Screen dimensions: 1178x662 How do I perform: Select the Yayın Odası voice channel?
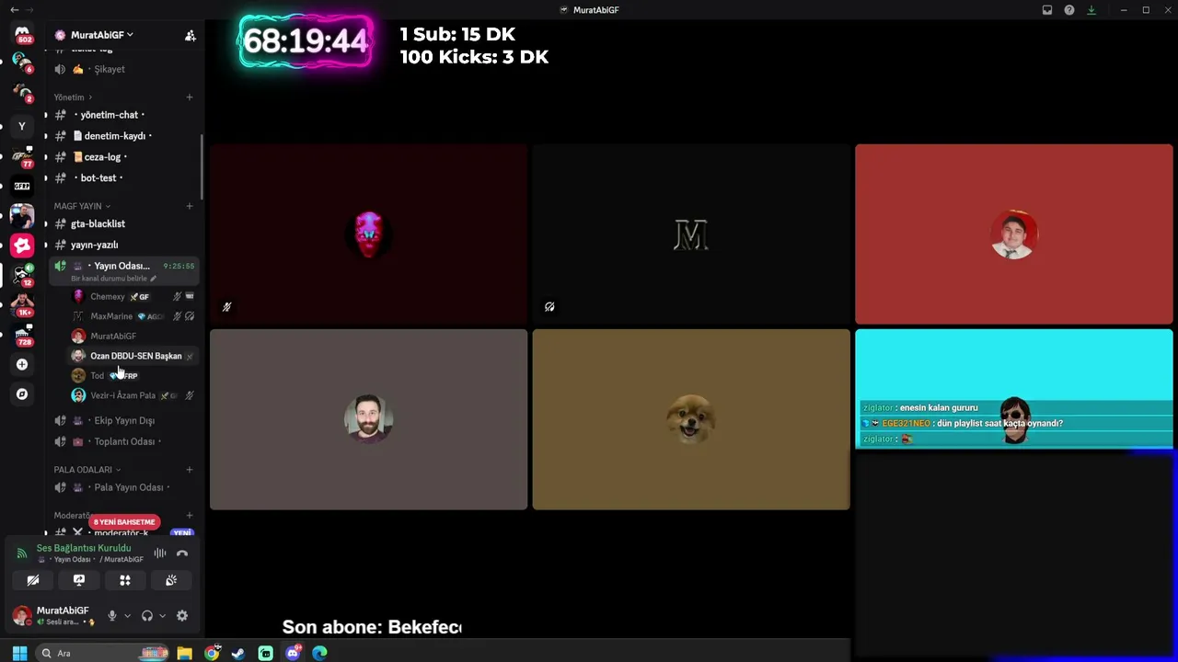click(122, 270)
